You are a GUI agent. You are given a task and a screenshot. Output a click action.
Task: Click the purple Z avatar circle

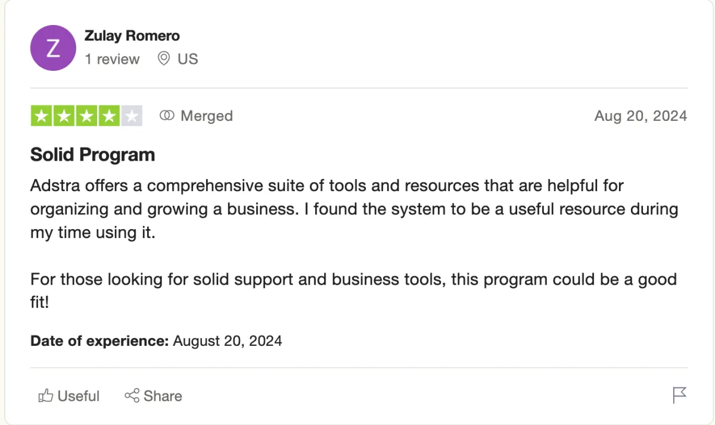coord(53,48)
